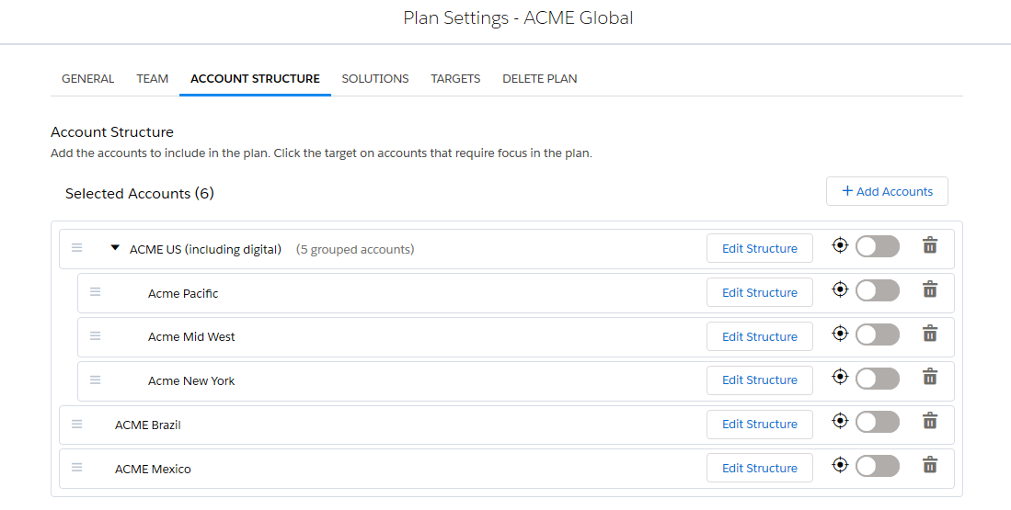Switch to the Targets tab

[456, 78]
